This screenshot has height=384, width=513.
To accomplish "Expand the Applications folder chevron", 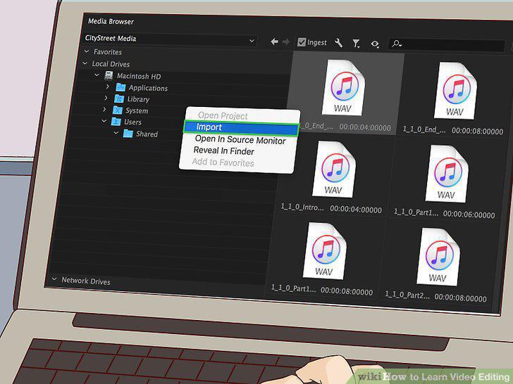I will [108, 87].
